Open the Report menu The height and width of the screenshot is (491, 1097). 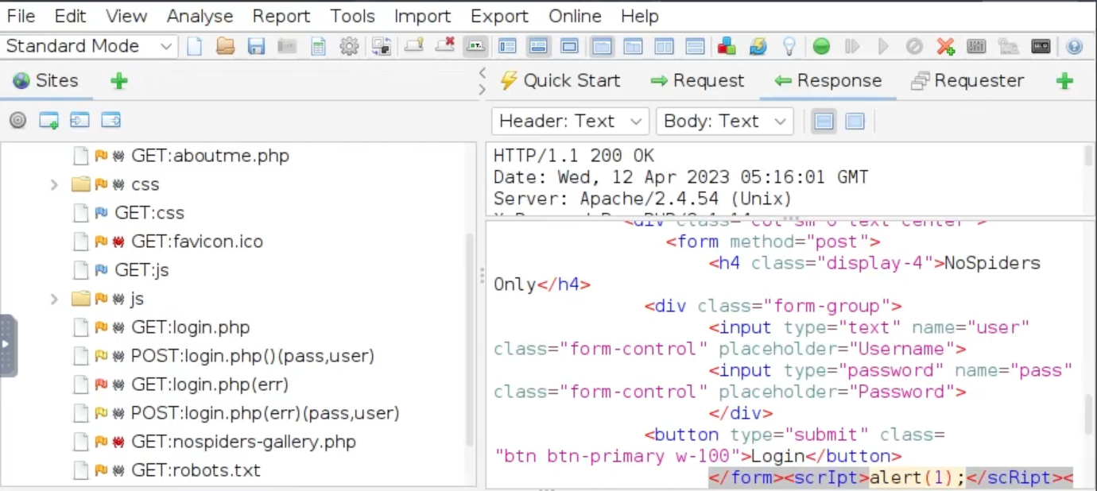point(281,16)
